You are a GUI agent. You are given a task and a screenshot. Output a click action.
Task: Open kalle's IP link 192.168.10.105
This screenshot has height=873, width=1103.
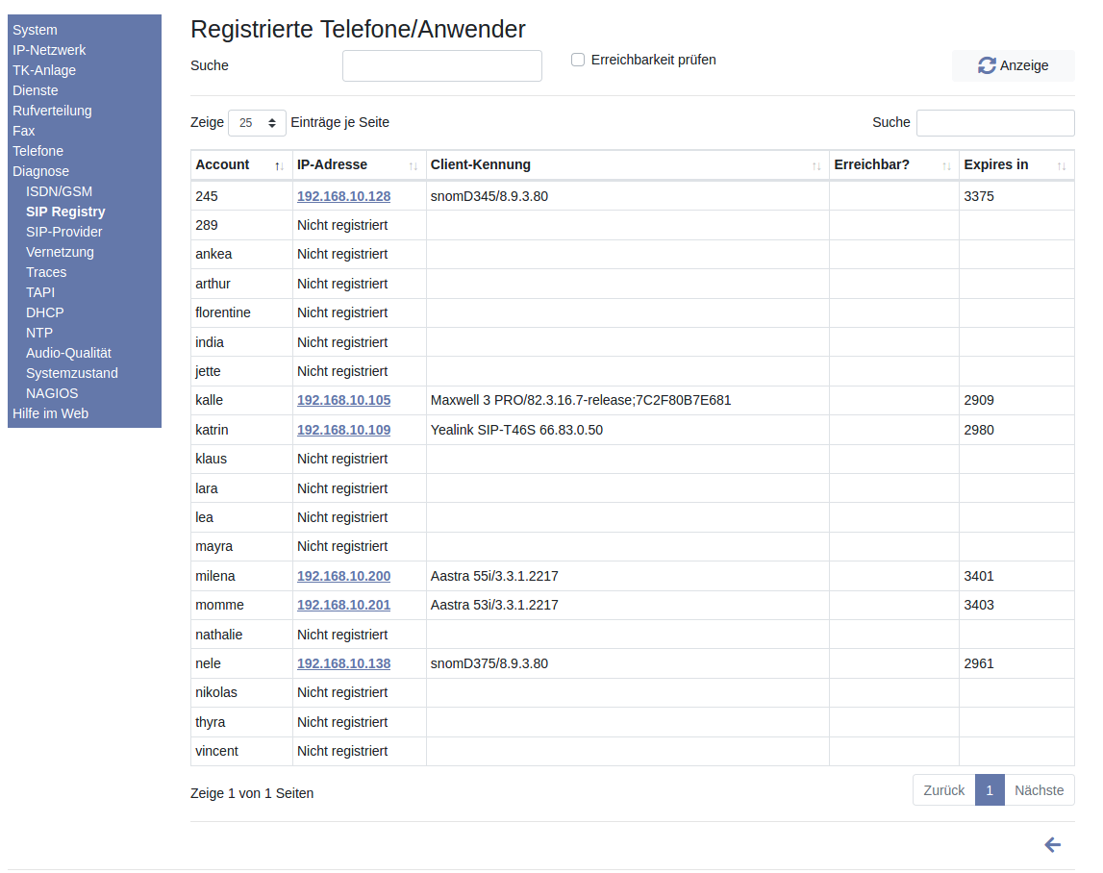click(343, 400)
